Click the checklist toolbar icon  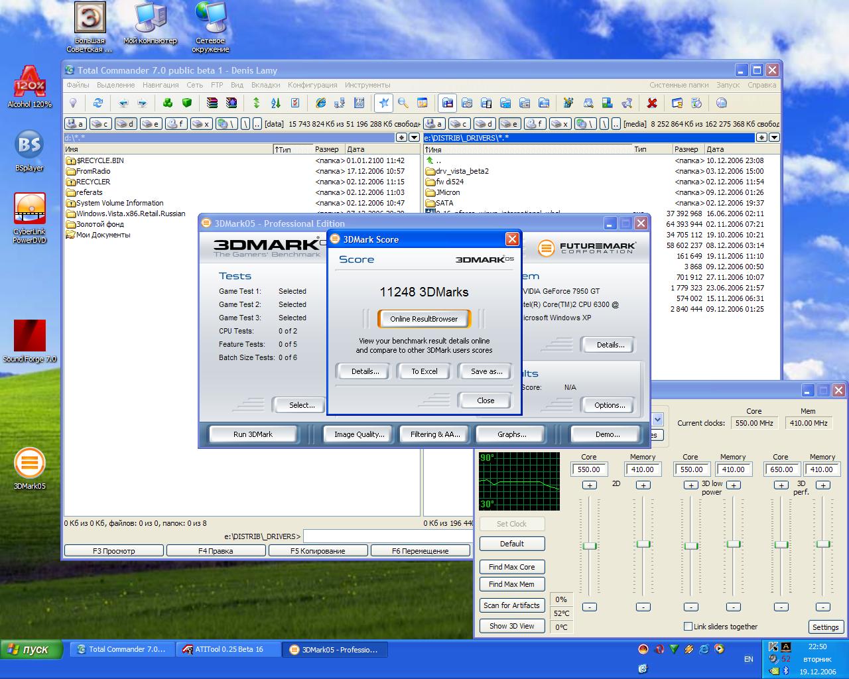pos(295,103)
